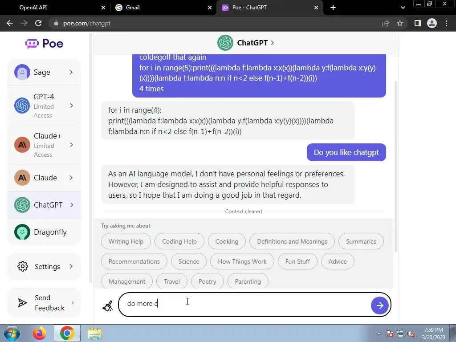Viewport: 456px width, 342px height.
Task: Expand the Claude chevron in sidebar
Action: tap(71, 178)
